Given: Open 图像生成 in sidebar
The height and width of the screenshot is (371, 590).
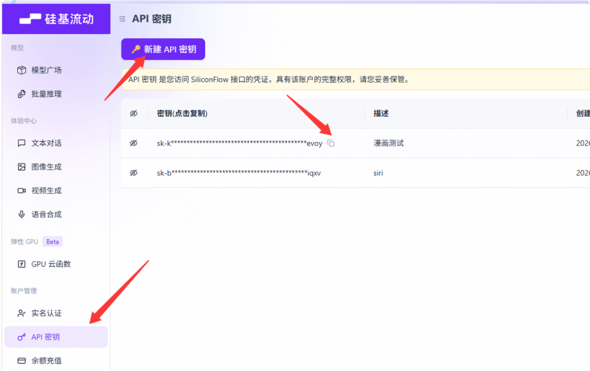Looking at the screenshot, I should pyautogui.click(x=56, y=167).
